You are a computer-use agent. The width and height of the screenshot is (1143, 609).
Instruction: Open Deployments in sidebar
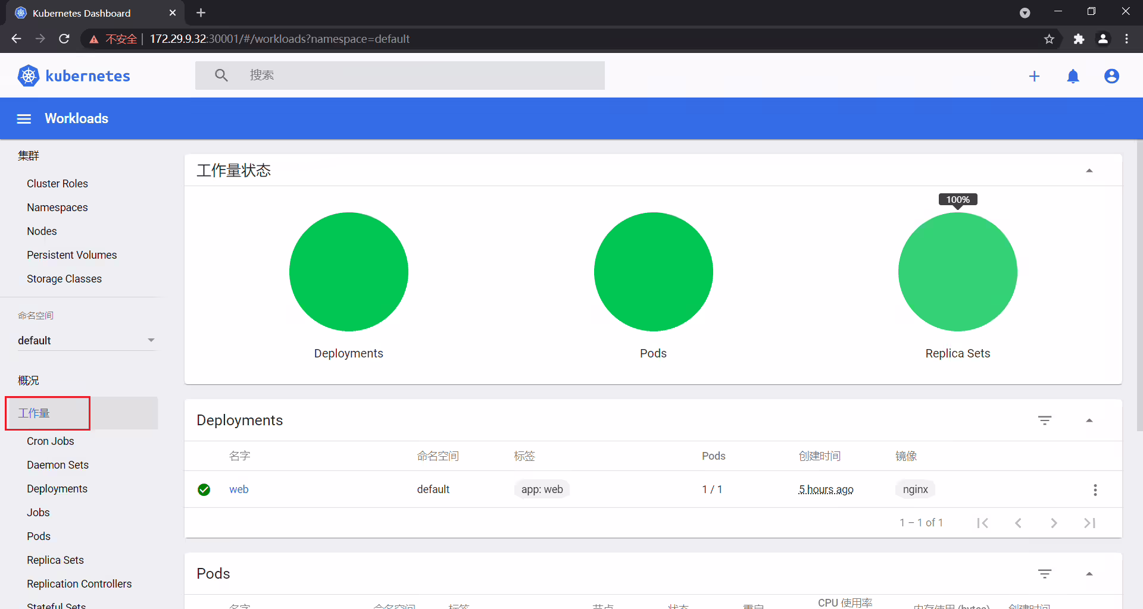(x=57, y=489)
